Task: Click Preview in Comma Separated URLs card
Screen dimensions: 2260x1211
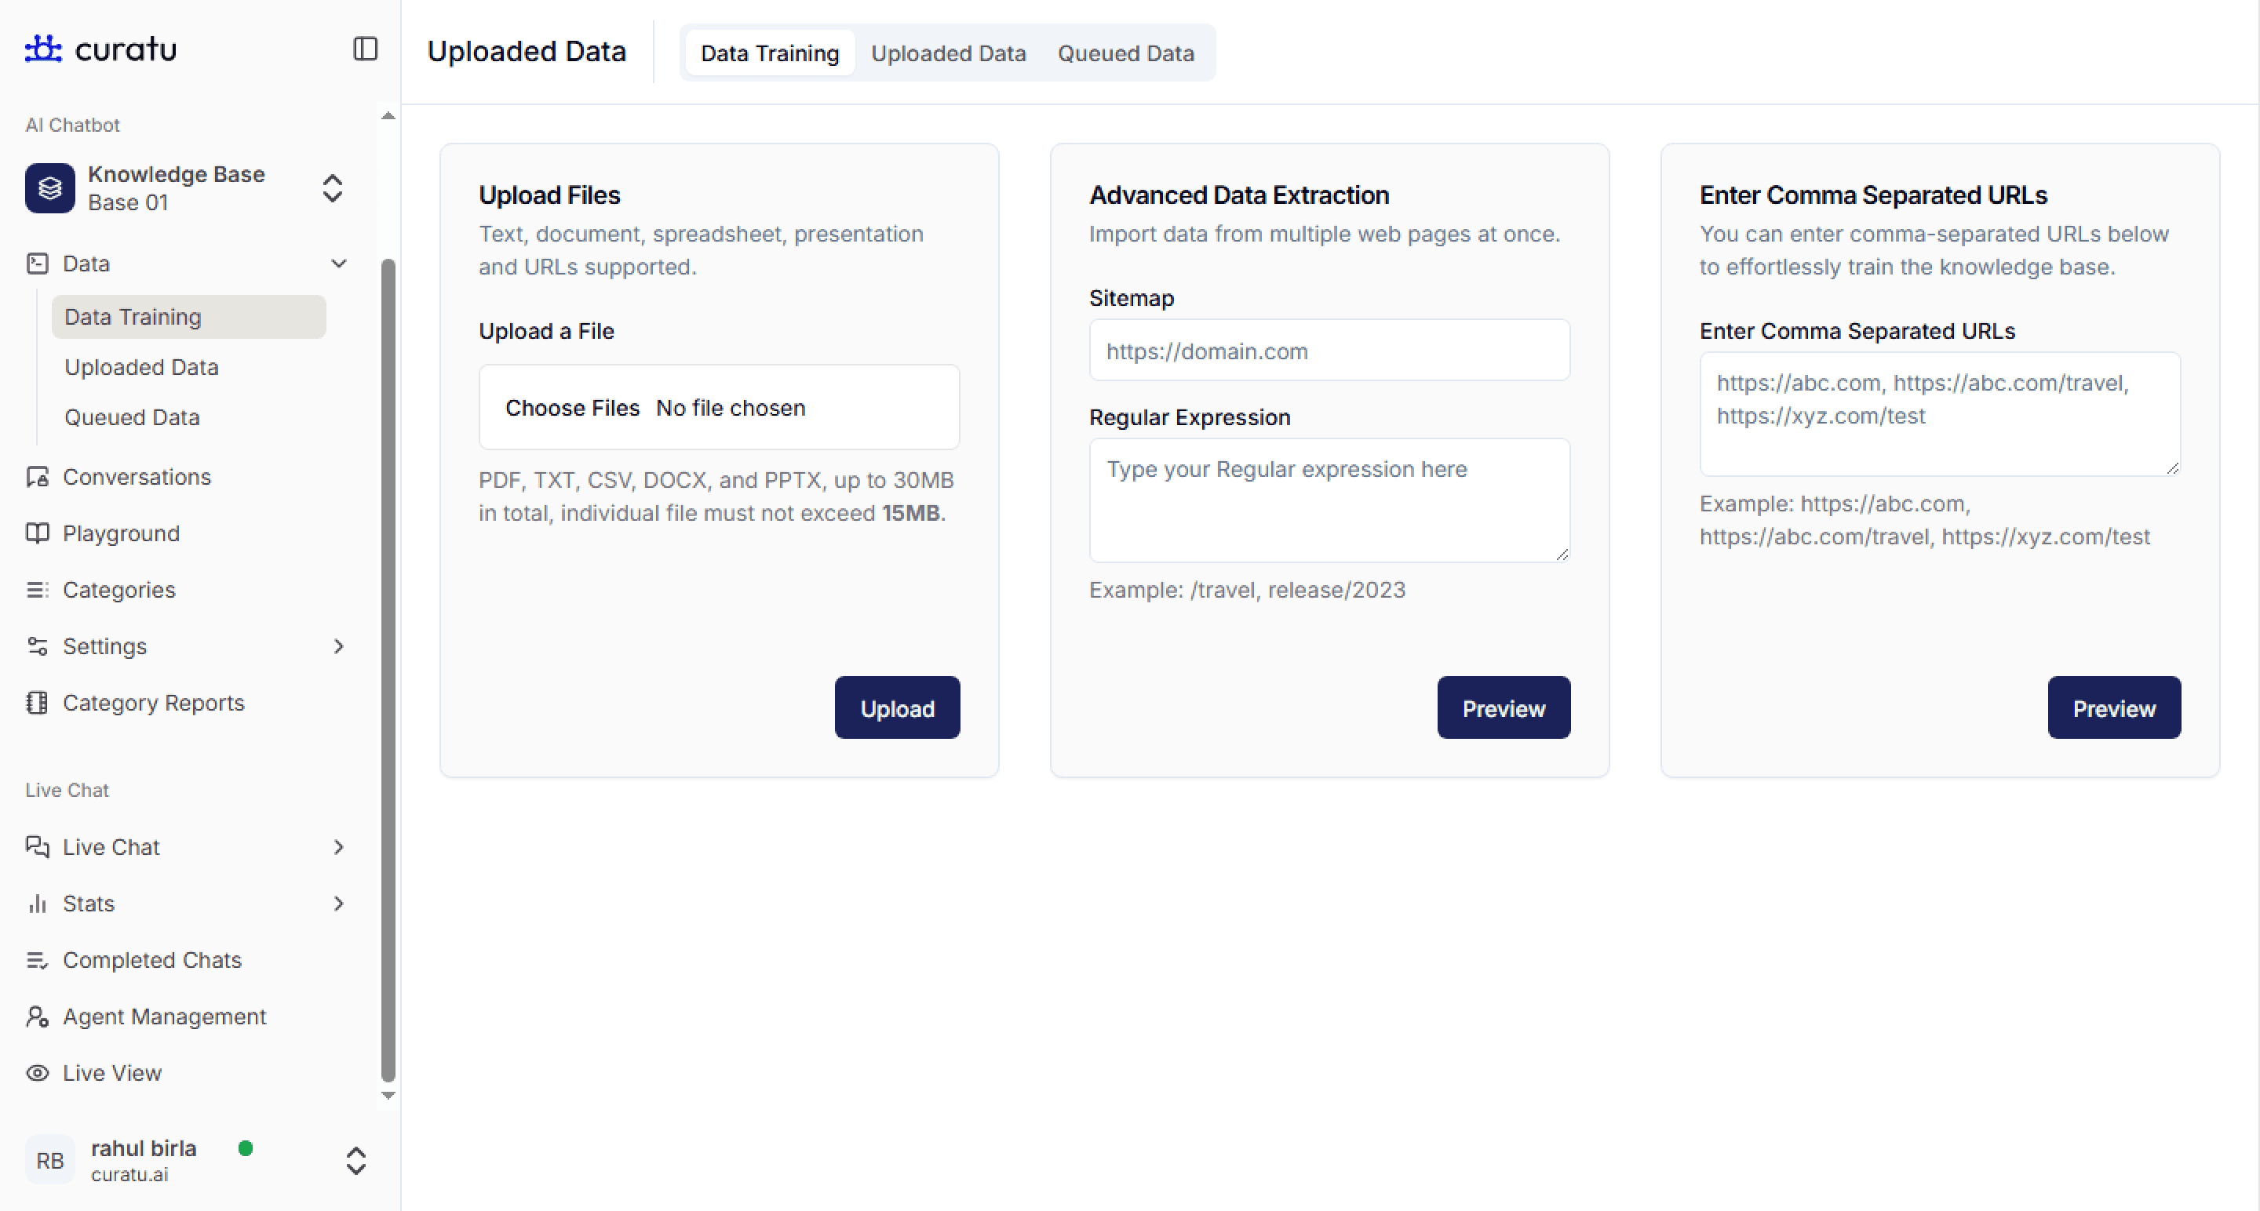Action: 2113,707
